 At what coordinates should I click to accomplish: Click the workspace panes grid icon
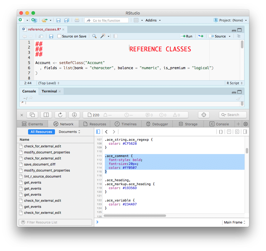pyautogui.click(x=136, y=20)
